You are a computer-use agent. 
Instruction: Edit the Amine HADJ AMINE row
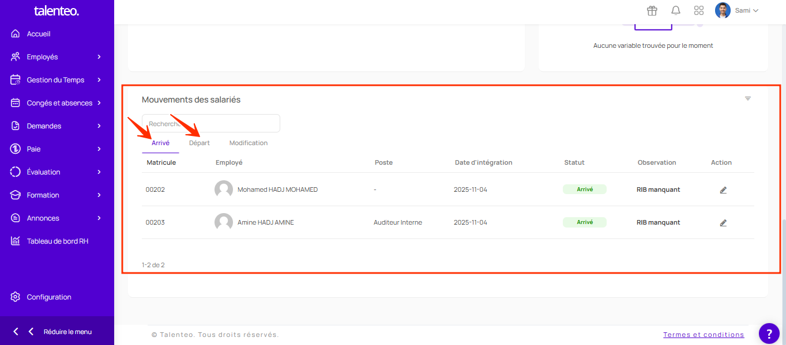pyautogui.click(x=723, y=223)
